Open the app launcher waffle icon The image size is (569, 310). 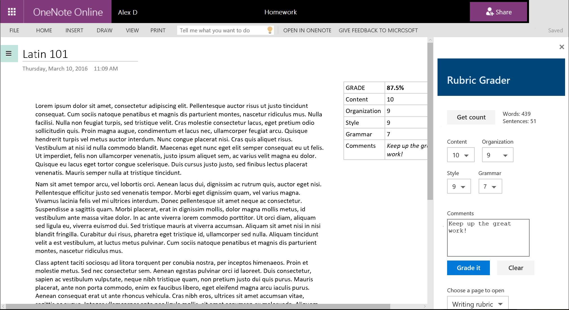[x=12, y=12]
